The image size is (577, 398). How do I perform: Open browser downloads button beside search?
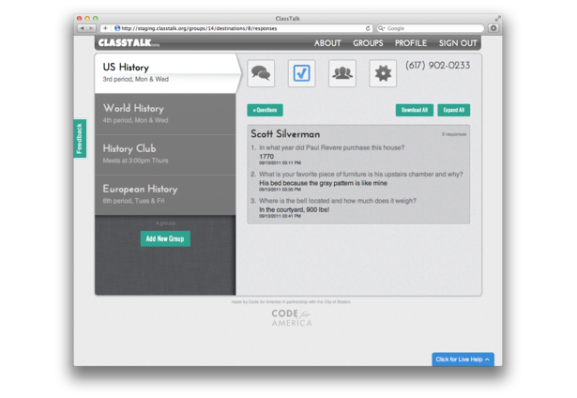(493, 28)
